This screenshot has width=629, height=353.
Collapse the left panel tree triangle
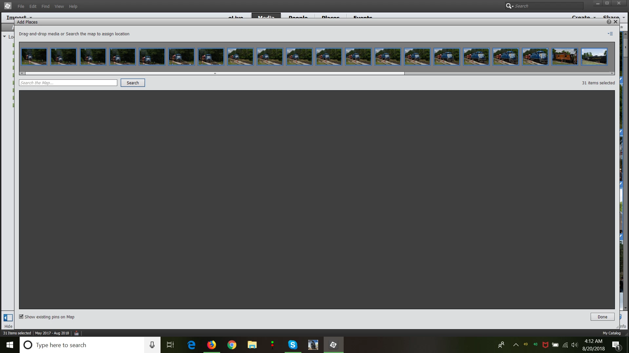pos(5,37)
